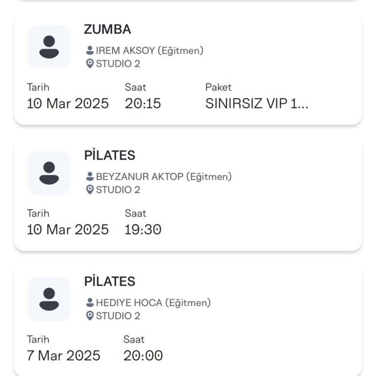The height and width of the screenshot is (376, 376).
Task: Open the PİLATES title for Hediye Hoca
Action: coord(110,282)
